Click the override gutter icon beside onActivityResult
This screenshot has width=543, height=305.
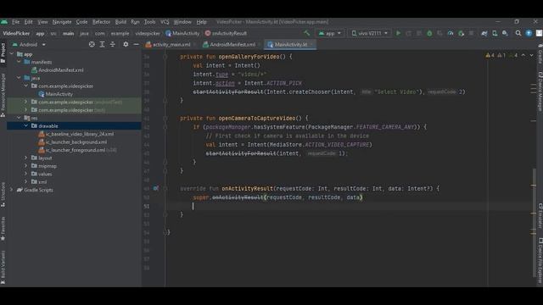tap(156, 188)
